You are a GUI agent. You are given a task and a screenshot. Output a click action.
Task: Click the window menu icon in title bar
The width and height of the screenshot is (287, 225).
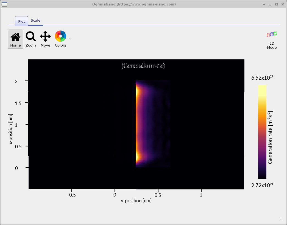4,4
